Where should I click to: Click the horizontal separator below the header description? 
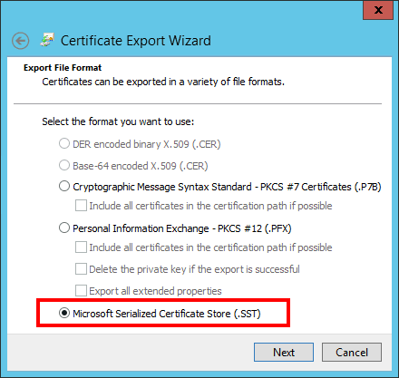point(198,103)
